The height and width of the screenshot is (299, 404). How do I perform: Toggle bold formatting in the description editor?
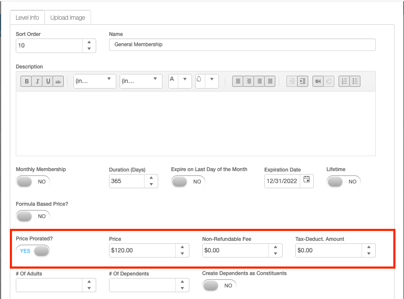click(27, 81)
